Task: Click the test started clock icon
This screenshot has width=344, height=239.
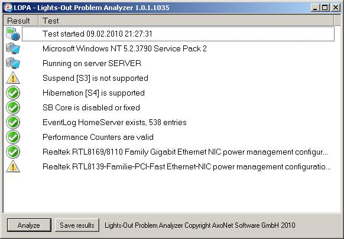Action: [x=13, y=34]
